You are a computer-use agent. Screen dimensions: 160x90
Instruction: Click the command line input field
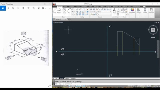point(107,84)
